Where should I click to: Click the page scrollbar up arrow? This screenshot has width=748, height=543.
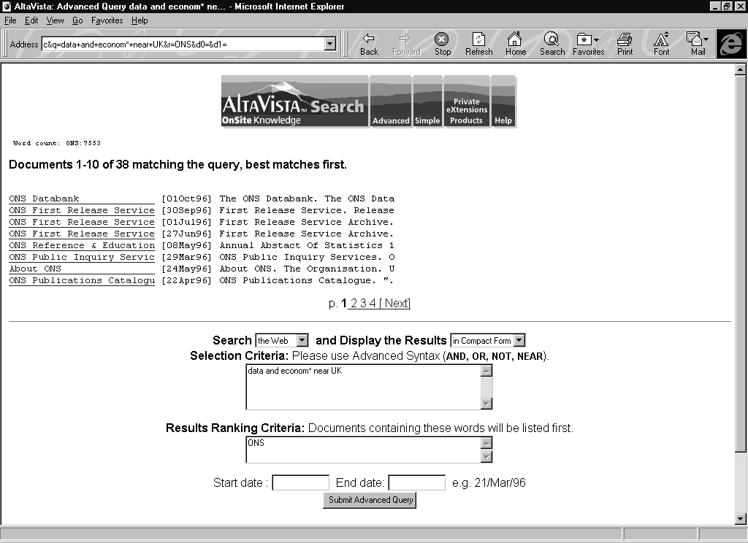740,69
